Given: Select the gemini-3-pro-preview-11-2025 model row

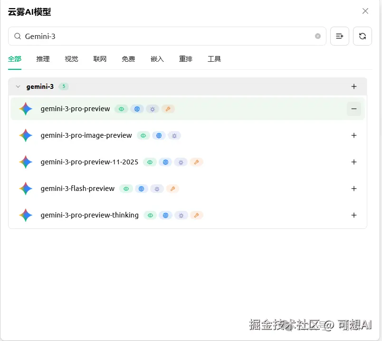Looking at the screenshot, I should pos(89,162).
